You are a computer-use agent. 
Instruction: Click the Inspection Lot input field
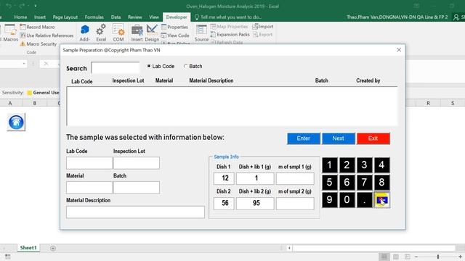pos(137,163)
